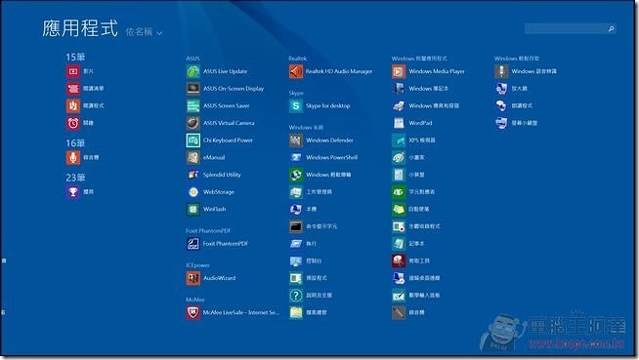639x360 pixels.
Task: Click the magnifier search icon
Action: click(611, 28)
